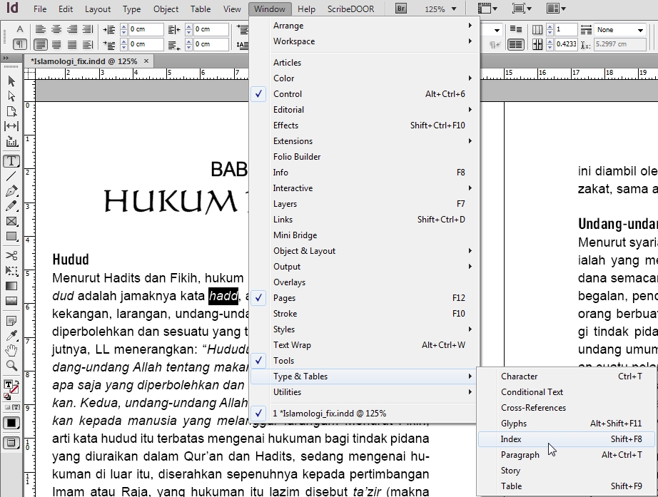This screenshot has height=497, width=658.
Task: Choose Character in the submenu
Action: point(566,376)
